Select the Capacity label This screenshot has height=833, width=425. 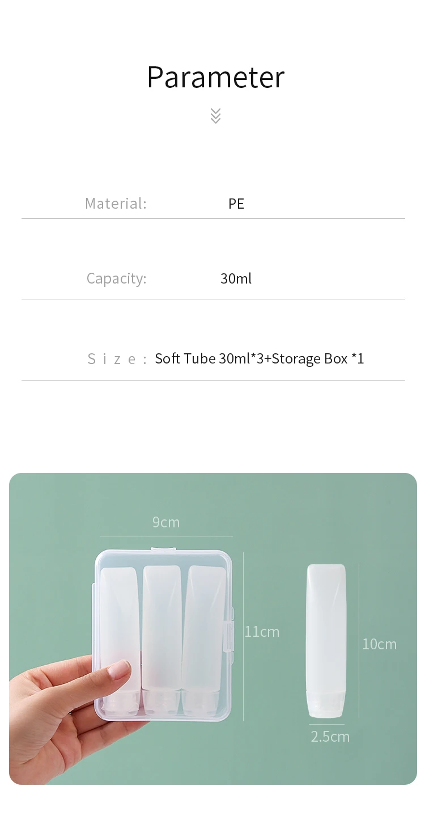click(116, 278)
